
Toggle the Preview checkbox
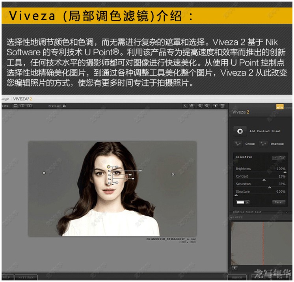click(x=64, y=106)
